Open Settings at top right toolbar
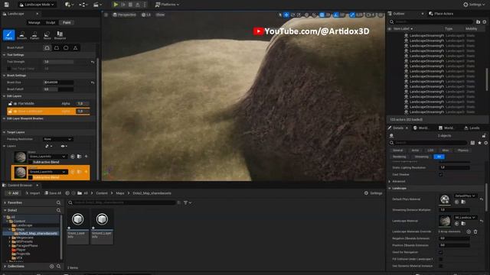The height and width of the screenshot is (275, 490). point(473,5)
